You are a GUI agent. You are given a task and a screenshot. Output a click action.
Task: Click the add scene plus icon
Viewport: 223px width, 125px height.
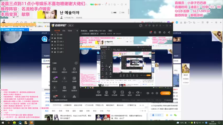[x=77, y=31]
